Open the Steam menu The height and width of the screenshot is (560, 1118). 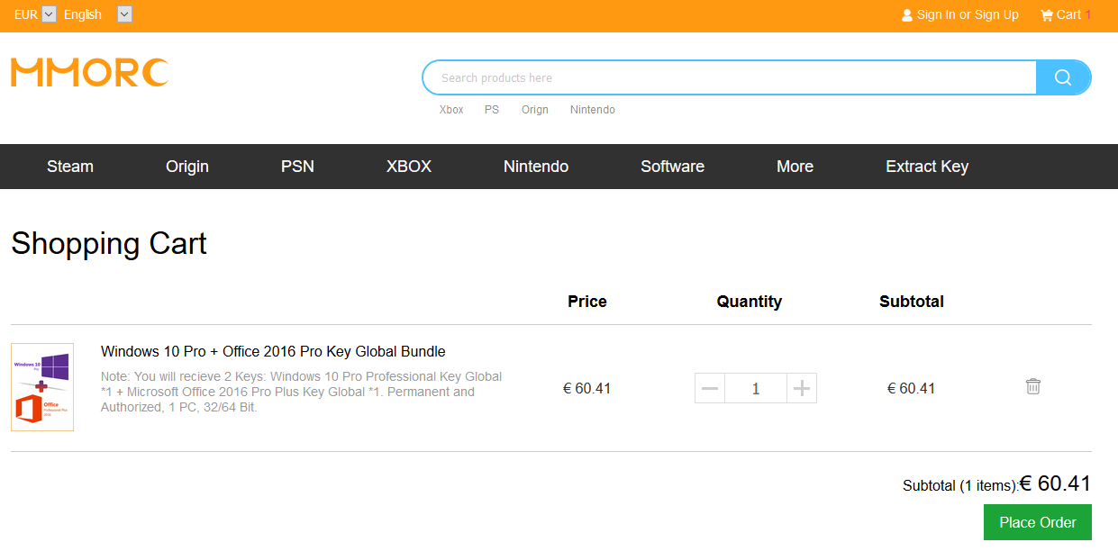[x=70, y=167]
